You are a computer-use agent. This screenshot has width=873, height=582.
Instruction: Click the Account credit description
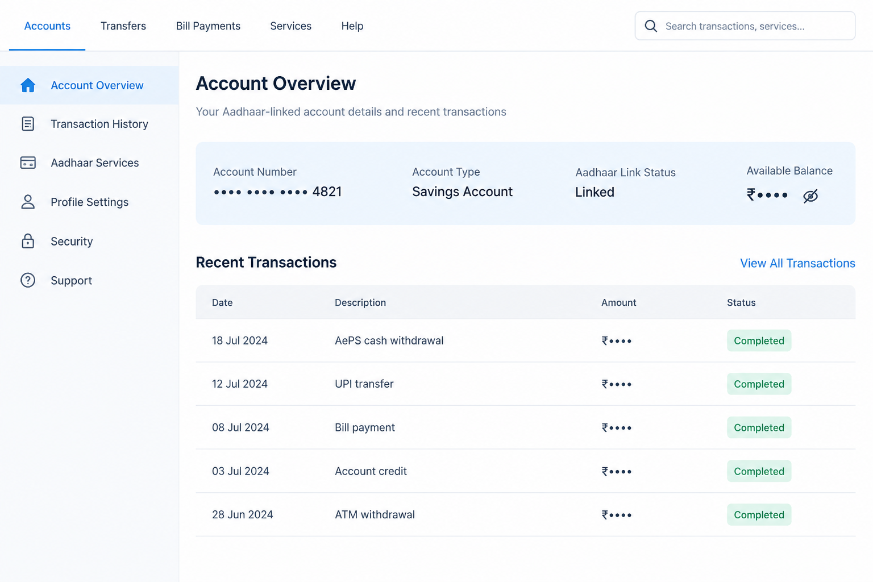371,471
